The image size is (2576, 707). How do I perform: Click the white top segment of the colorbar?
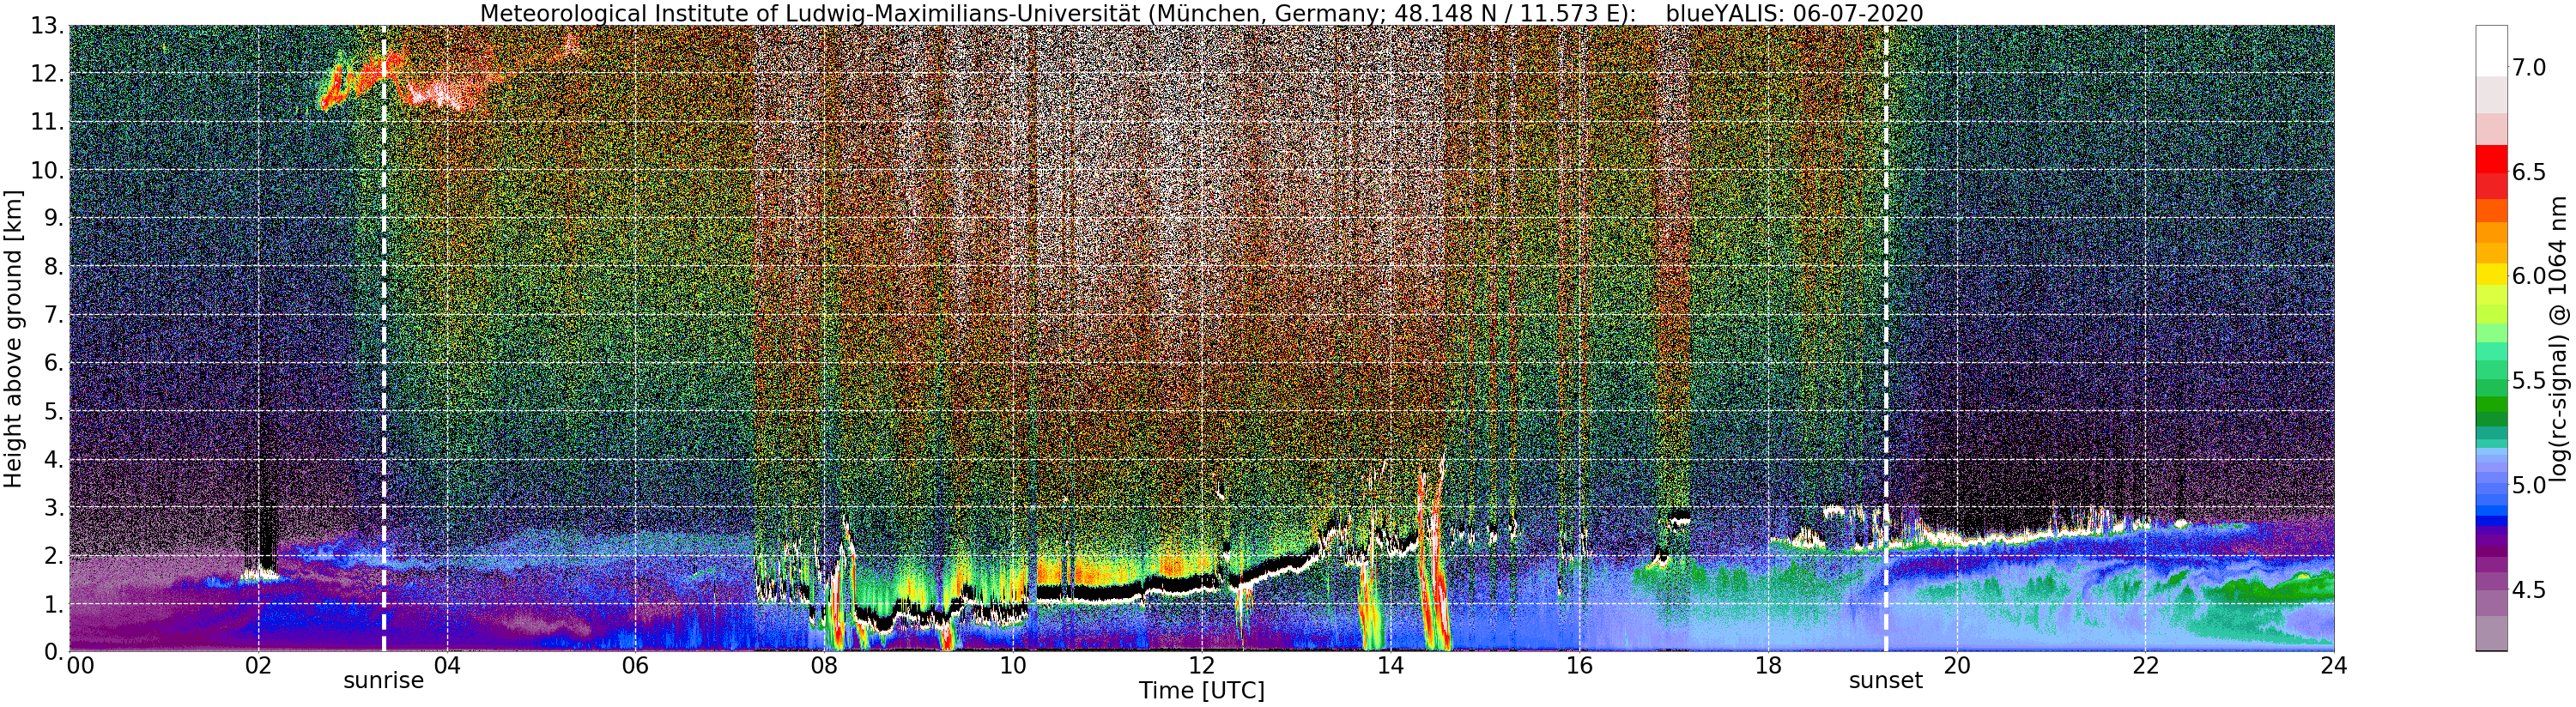[2491, 50]
